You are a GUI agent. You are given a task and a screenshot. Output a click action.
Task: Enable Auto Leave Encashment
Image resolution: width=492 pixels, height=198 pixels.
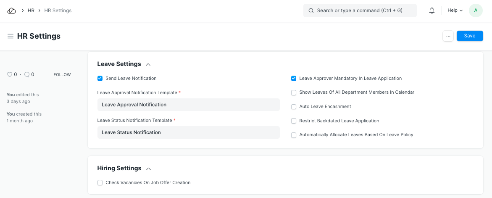tap(294, 107)
